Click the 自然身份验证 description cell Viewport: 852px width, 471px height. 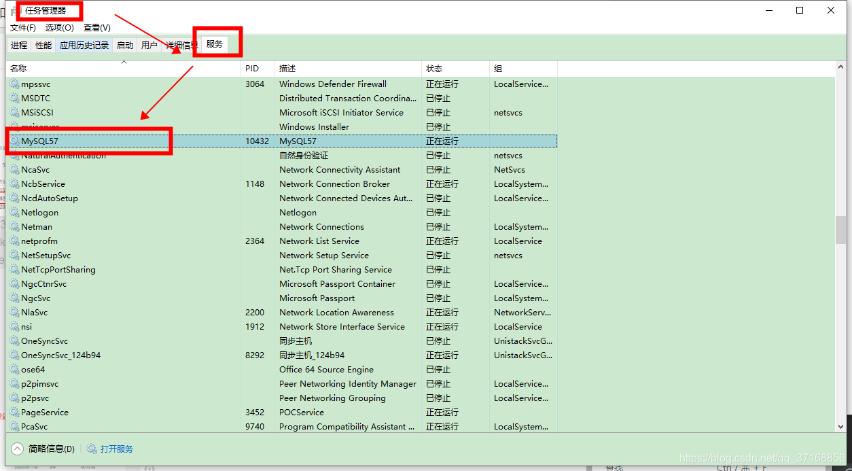pos(304,156)
